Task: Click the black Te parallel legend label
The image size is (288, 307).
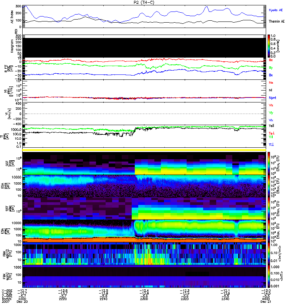Action: pyautogui.click(x=271, y=126)
